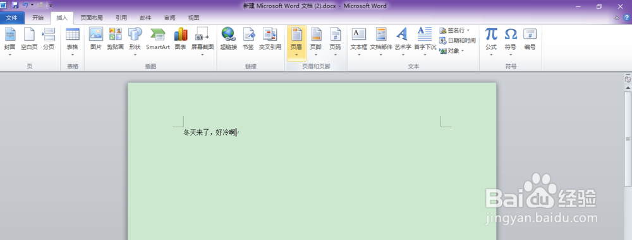The width and height of the screenshot is (632, 240).
Task: Open Quick Parts (文档部件)
Action: [381, 42]
